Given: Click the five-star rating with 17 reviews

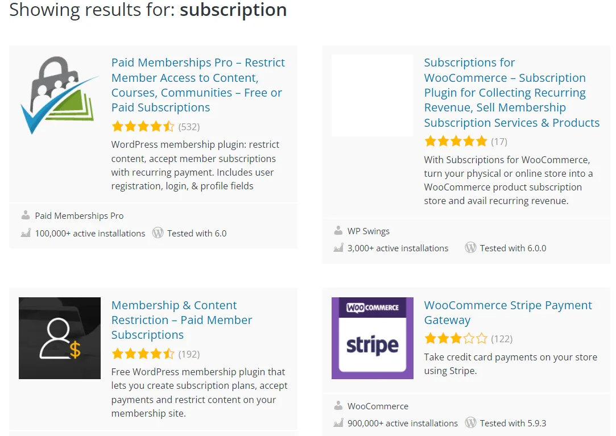Looking at the screenshot, I should (456, 141).
